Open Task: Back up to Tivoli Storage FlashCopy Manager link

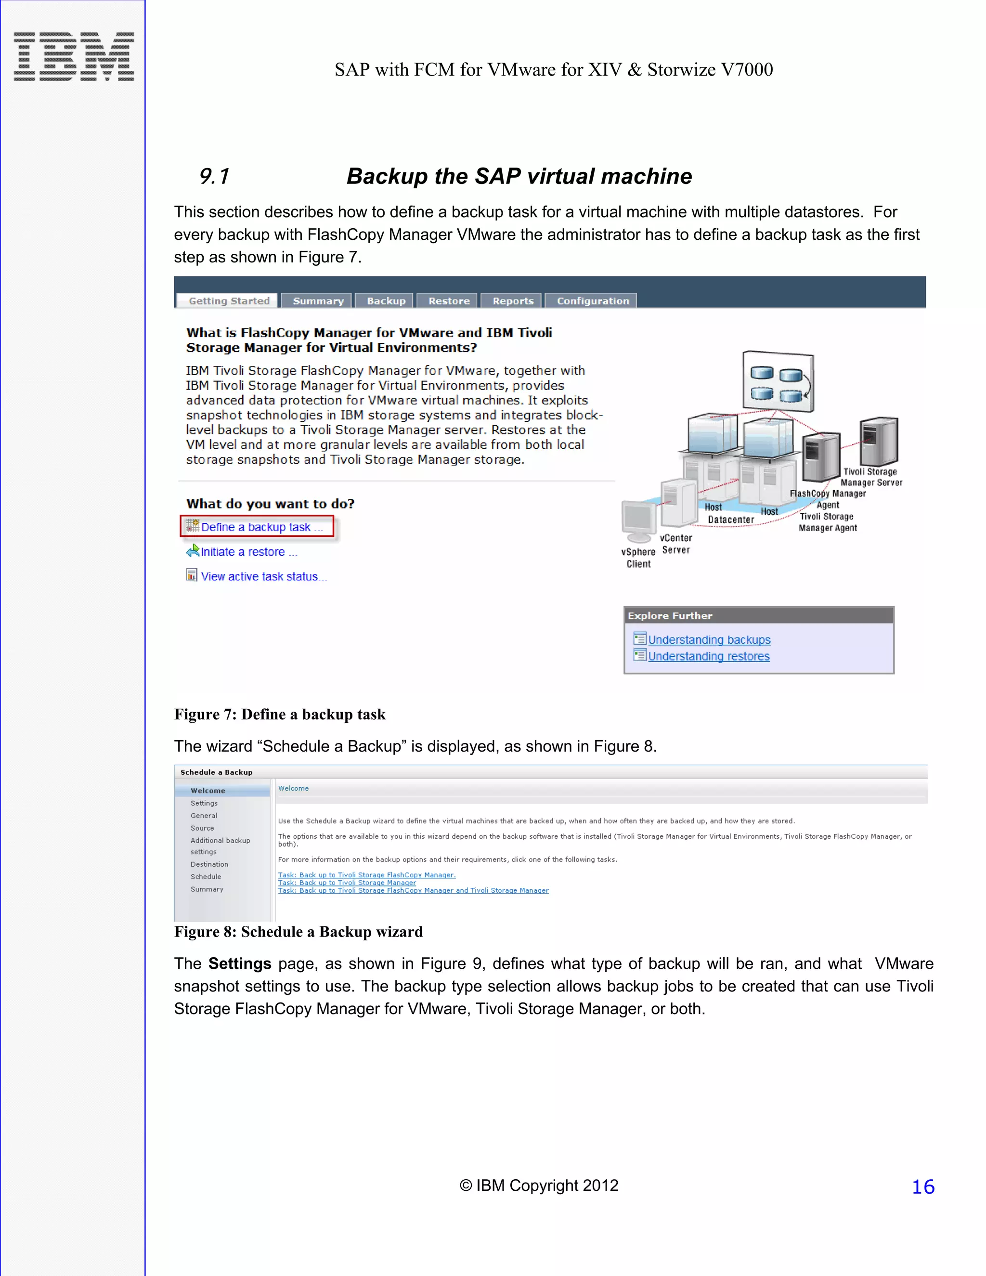point(367,874)
